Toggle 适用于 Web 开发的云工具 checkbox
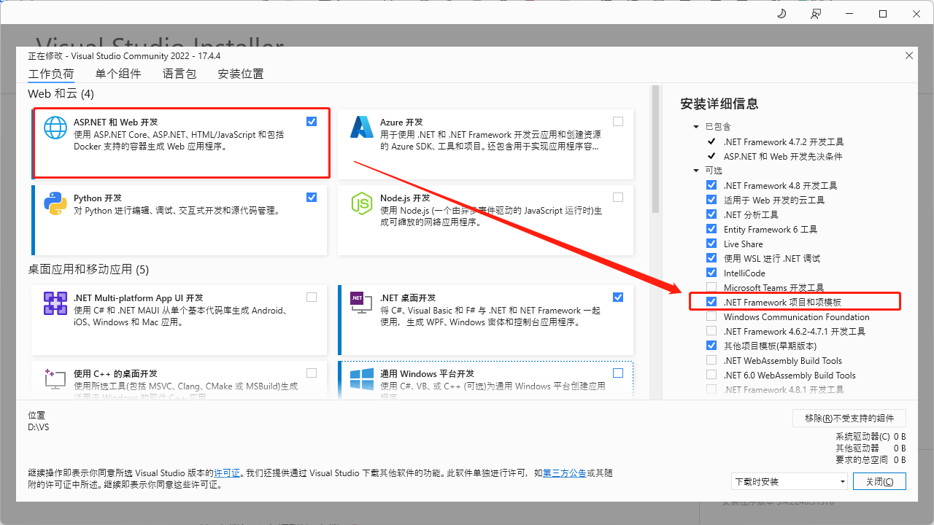Screen dimensions: 934x525 tap(711, 200)
